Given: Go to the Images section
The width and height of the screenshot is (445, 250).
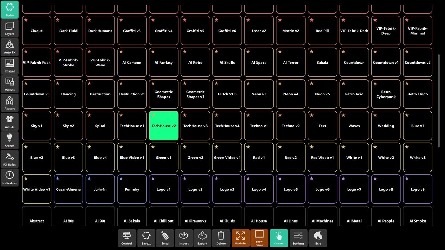Looking at the screenshot, I should tap(9, 66).
